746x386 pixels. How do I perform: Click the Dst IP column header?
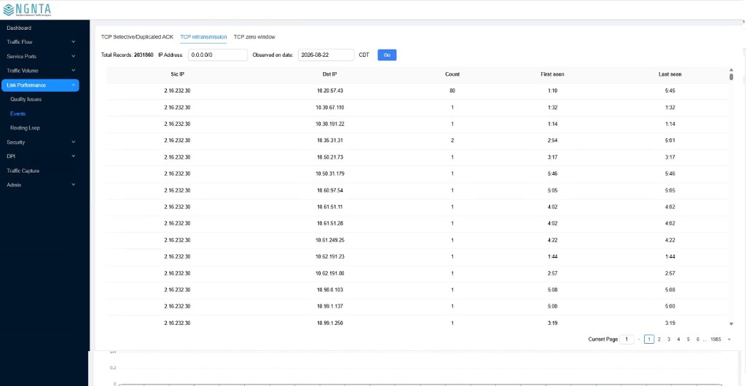click(329, 74)
